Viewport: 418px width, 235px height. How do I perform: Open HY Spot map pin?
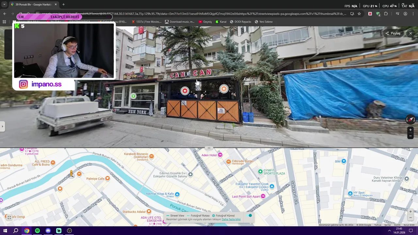pos(350,194)
